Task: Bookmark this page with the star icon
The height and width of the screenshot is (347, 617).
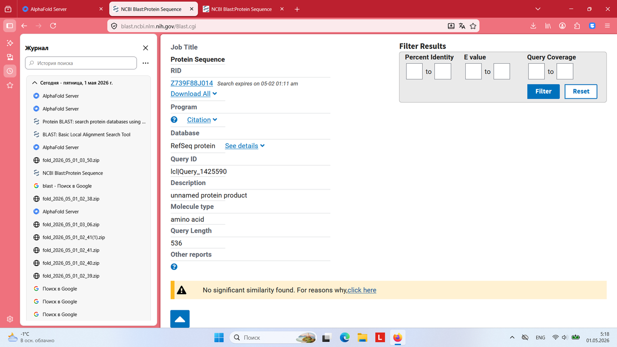Action: (473, 26)
